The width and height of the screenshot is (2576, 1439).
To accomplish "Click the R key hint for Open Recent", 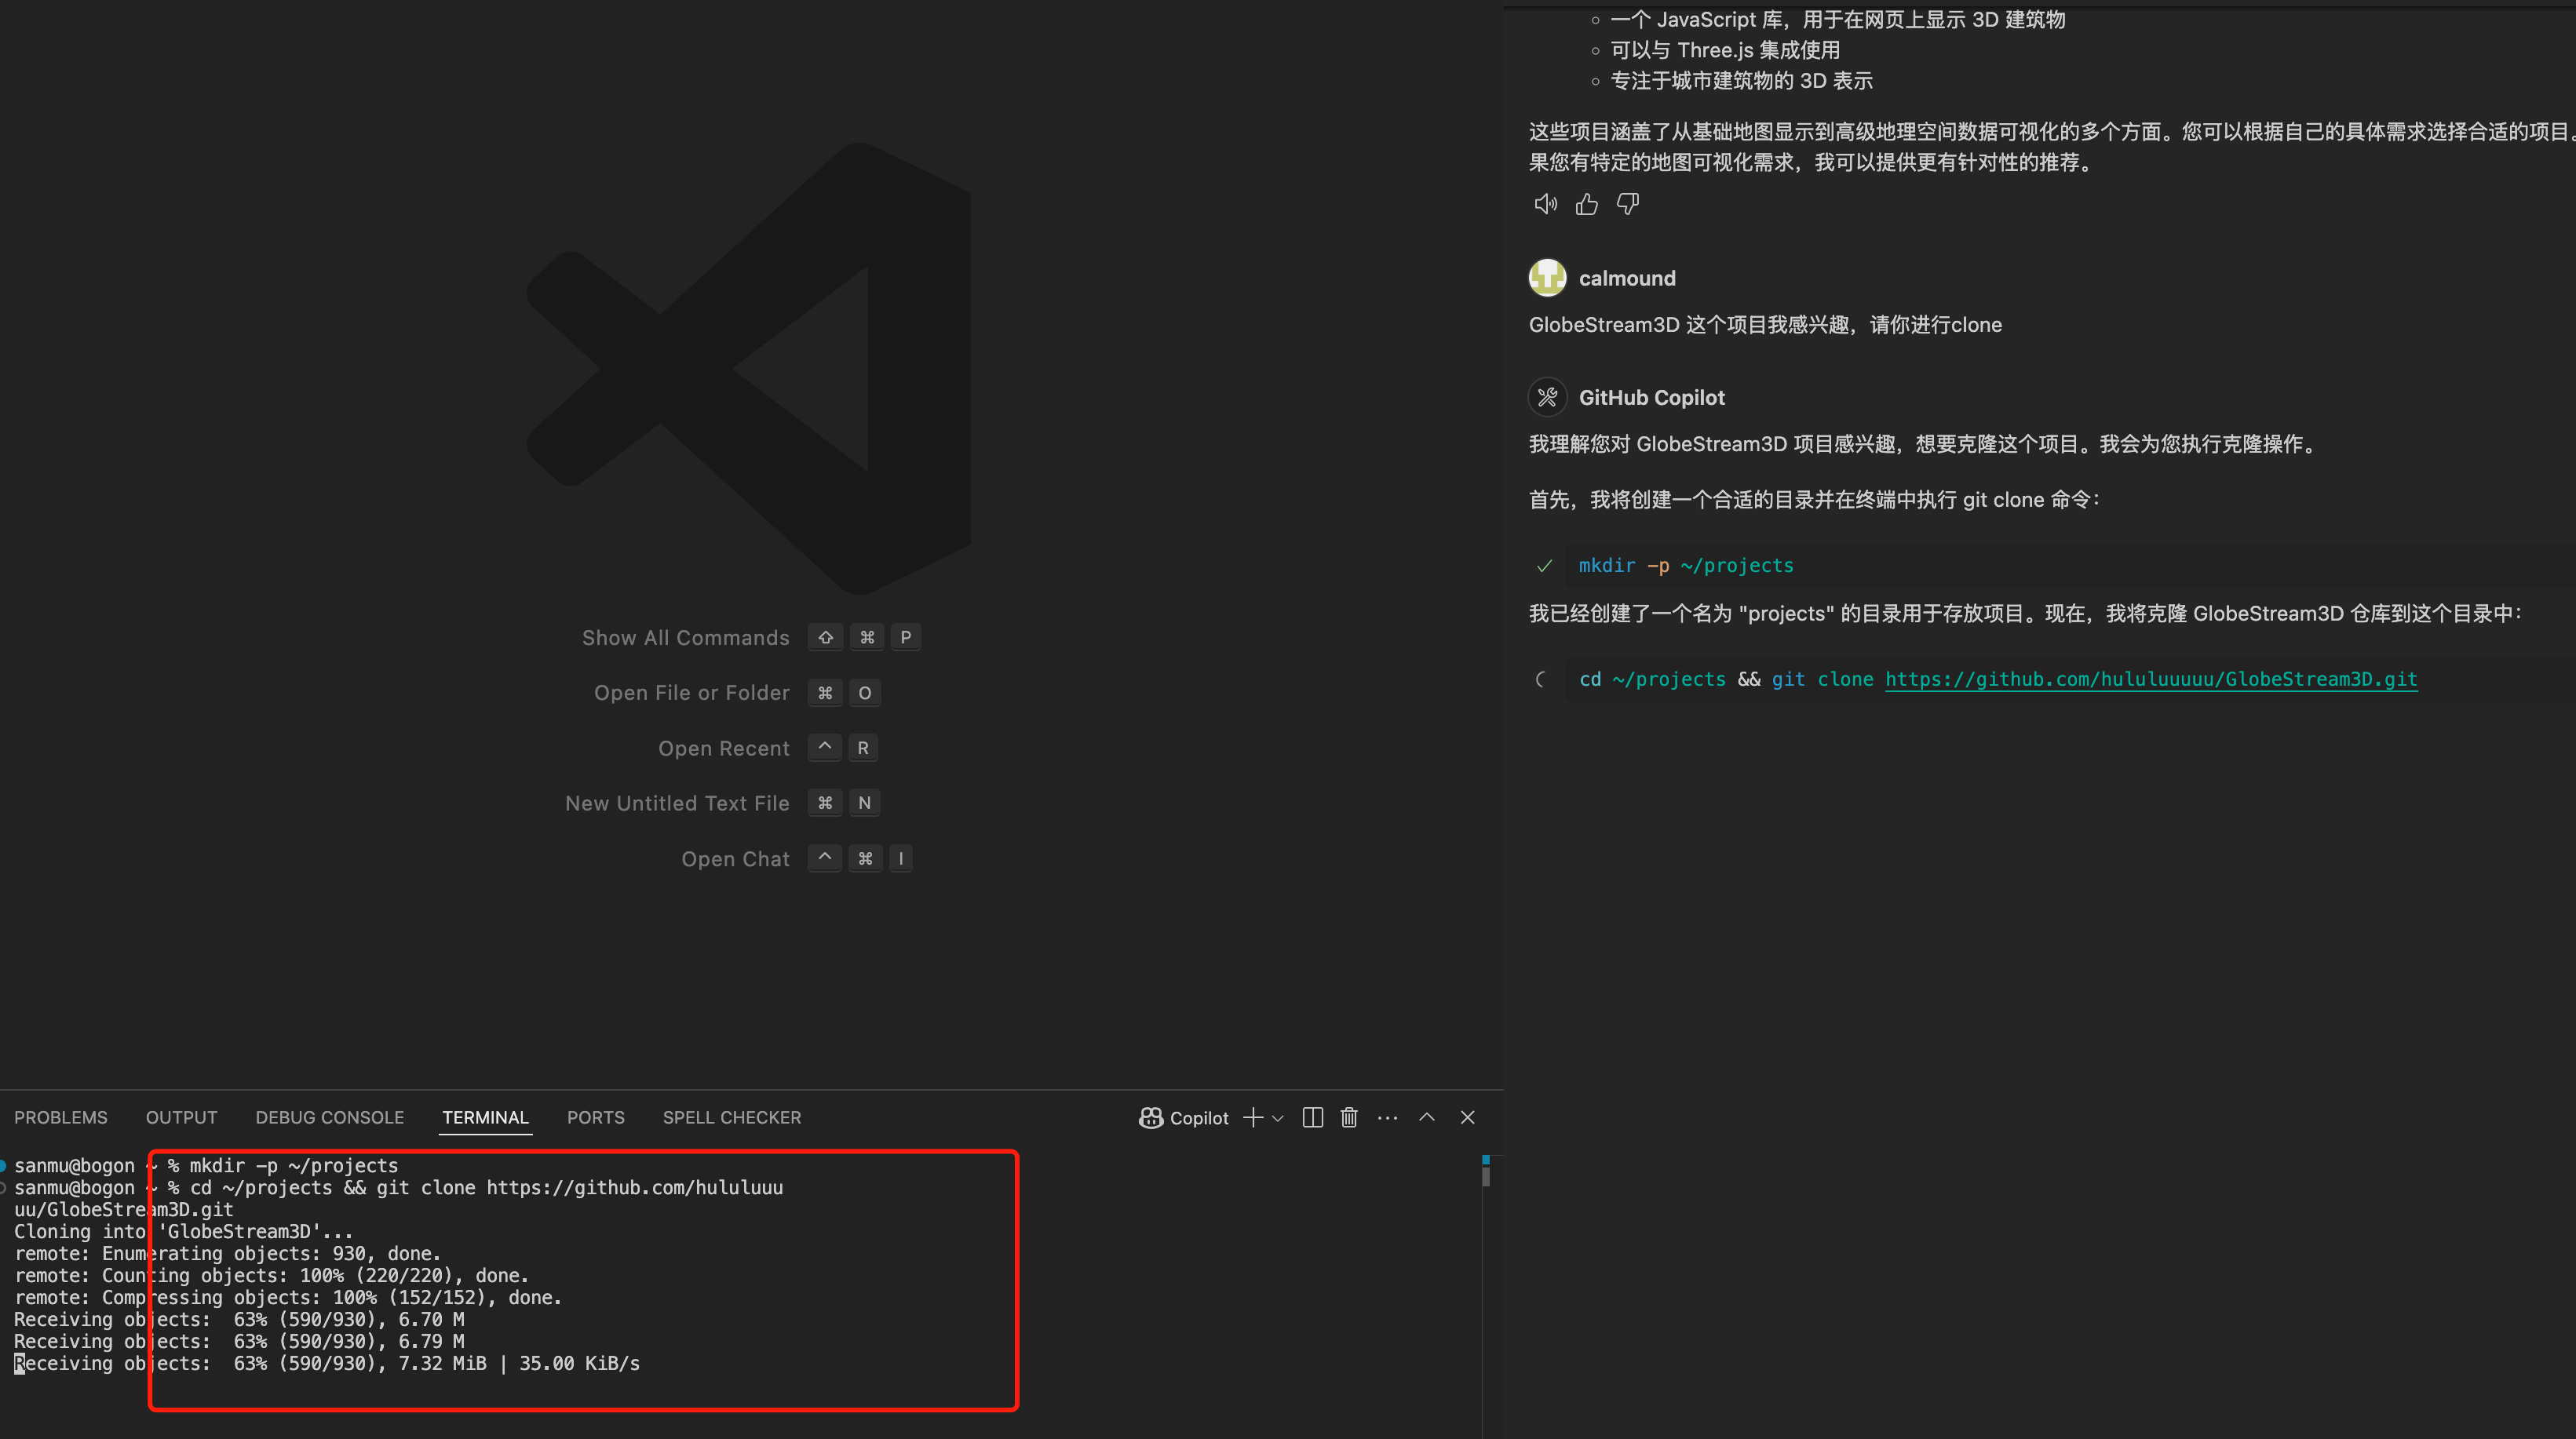I will pyautogui.click(x=863, y=747).
